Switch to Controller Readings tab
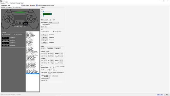The width and height of the screenshot is (170, 96). point(17,8)
